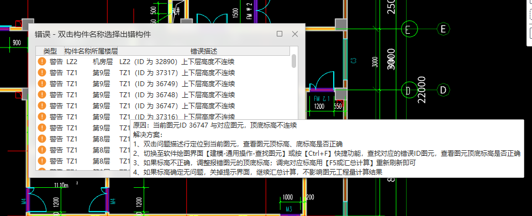The height and width of the screenshot is (216, 532).
Task: Click tooltip line '原因：当前图元ID 36747 与对应图元'
Action: [x=190, y=125]
